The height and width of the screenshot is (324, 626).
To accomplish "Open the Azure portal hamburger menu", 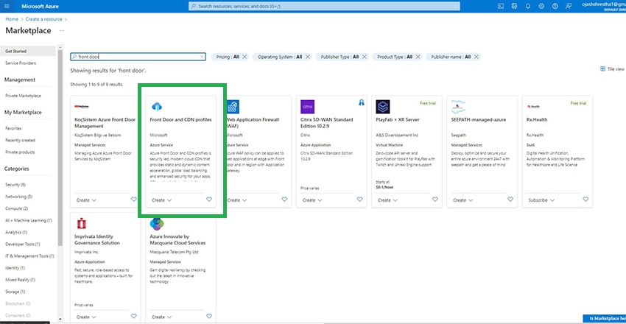I will click(x=7, y=7).
